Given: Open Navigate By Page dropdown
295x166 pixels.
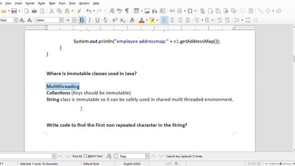Looking at the screenshot, I should click(x=147, y=156).
